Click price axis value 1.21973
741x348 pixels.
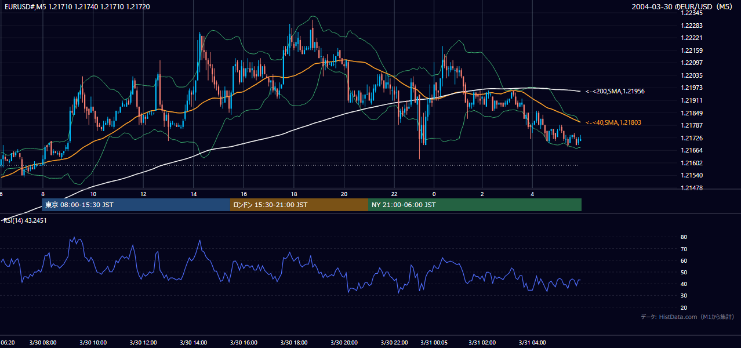(x=691, y=88)
